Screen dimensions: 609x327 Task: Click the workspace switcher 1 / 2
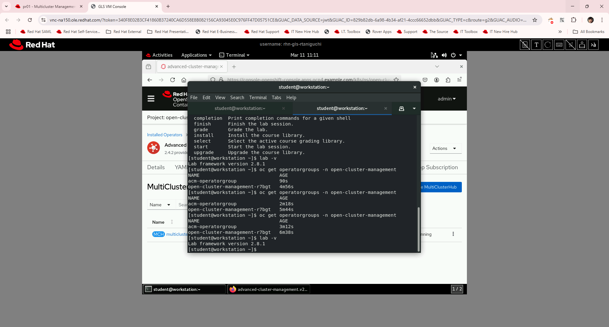click(457, 289)
